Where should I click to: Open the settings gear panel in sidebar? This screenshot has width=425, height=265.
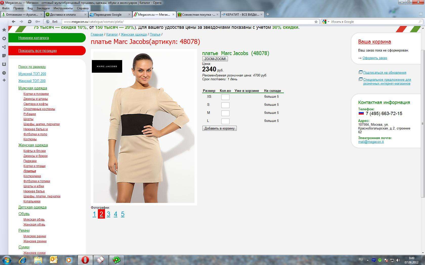4,38
